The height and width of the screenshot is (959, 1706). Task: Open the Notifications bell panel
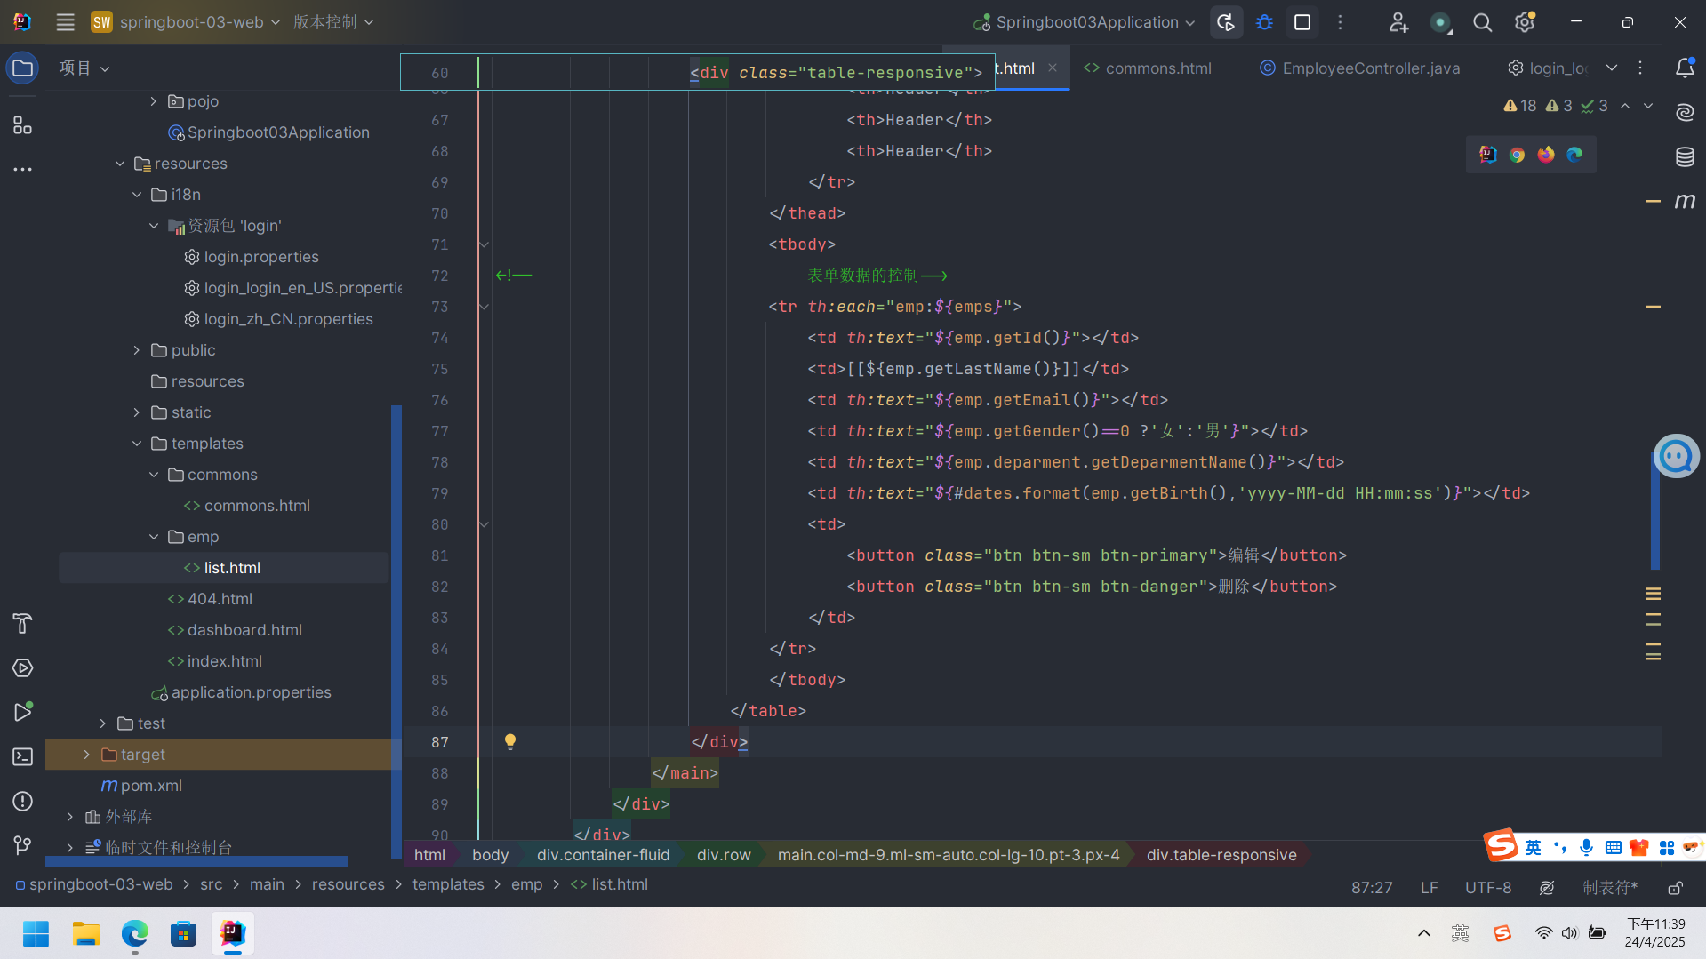(x=1685, y=68)
